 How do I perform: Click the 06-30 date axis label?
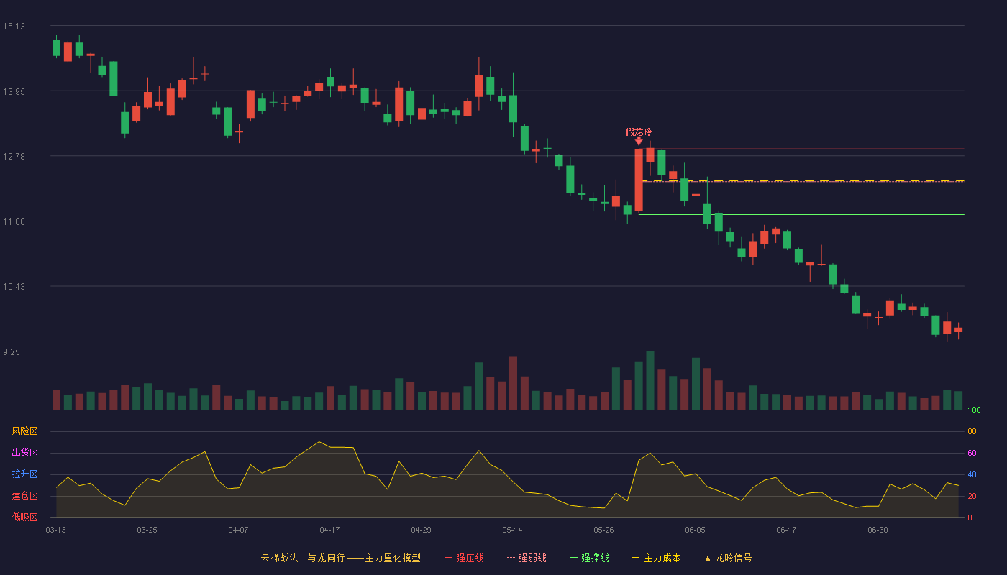click(878, 530)
